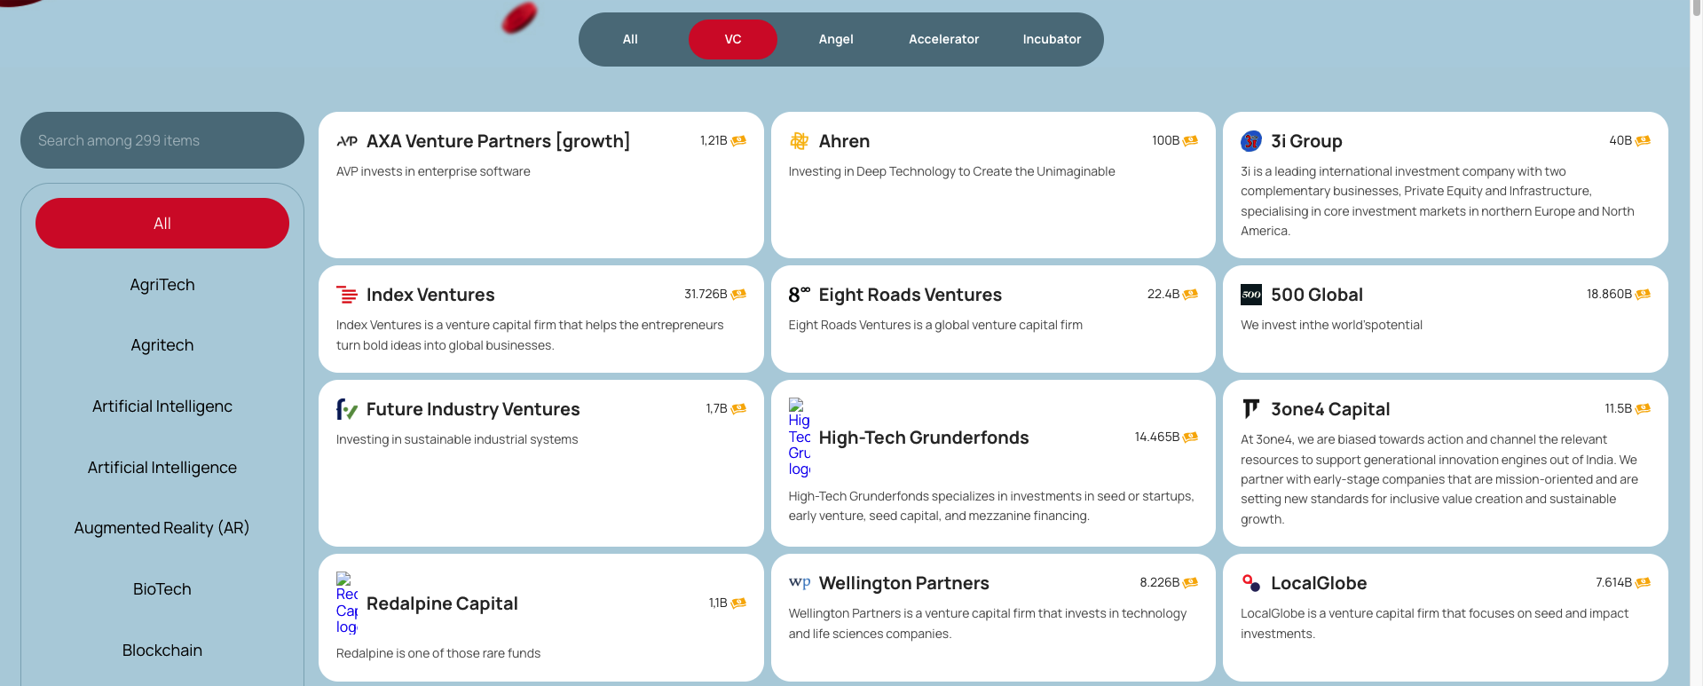The image size is (1703, 686).
Task: Switch to the Accelerator tab
Action: click(x=943, y=39)
